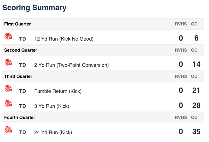Click team logo beside the 2 Yd Run touchdown
This screenshot has width=209, height=142.
pyautogui.click(x=8, y=63)
